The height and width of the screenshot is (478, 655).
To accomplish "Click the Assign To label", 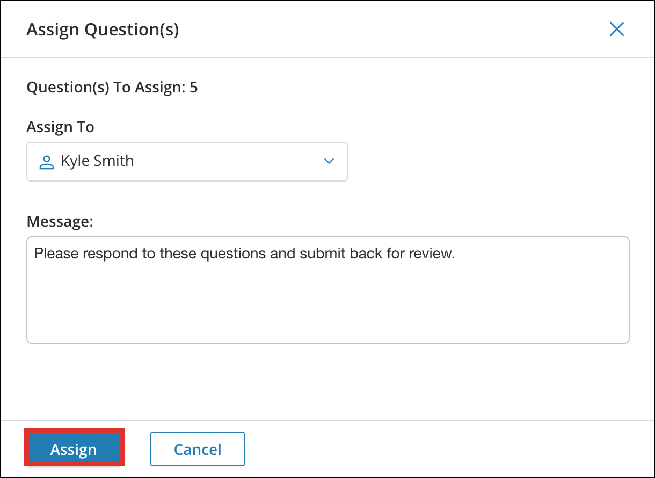I will [60, 127].
